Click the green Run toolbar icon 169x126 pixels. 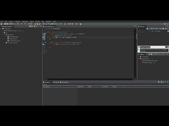click(18, 24)
